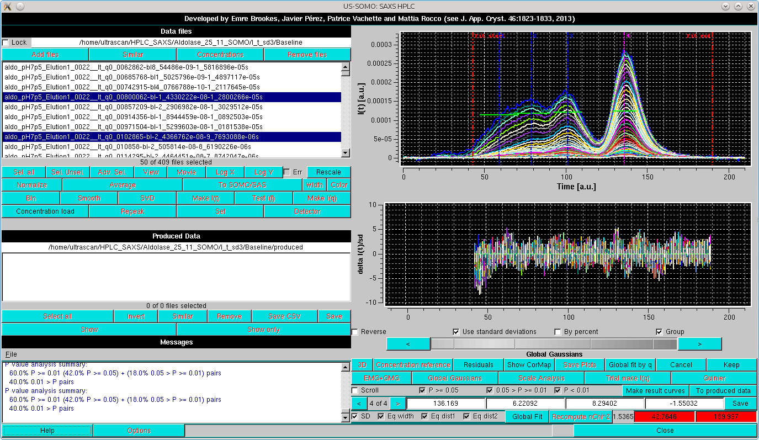Screen dimensions: 759x440
Task: Click Recompute nChi^2
Action: (x=580, y=416)
